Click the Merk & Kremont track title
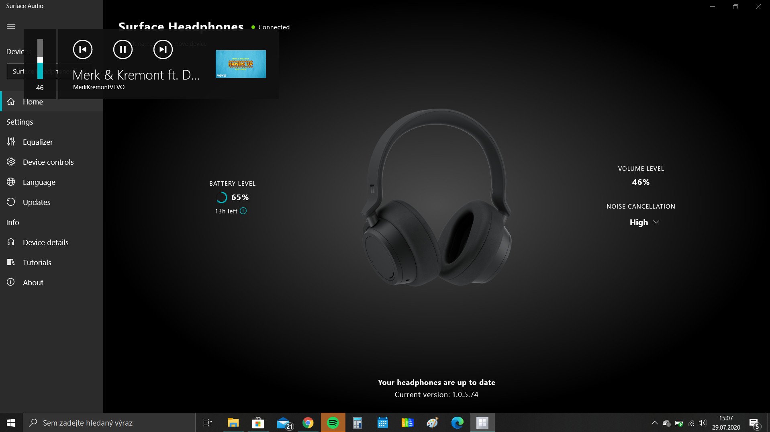770x432 pixels. pos(136,75)
